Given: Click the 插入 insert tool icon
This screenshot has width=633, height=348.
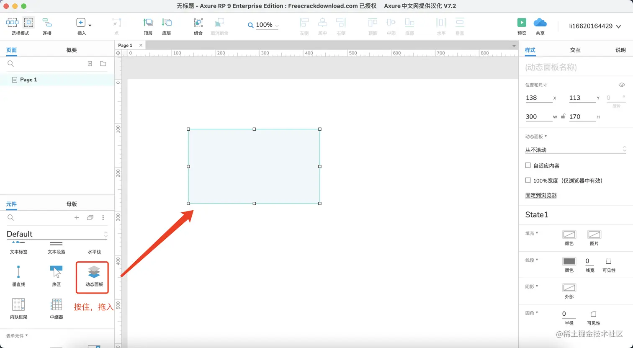Looking at the screenshot, I should coord(81,23).
